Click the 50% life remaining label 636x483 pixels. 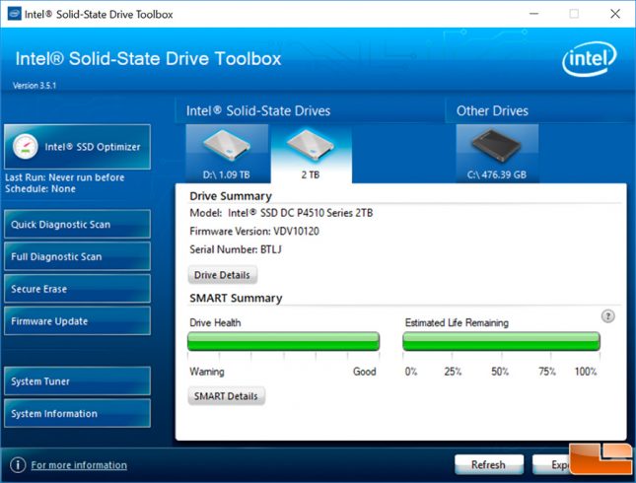pyautogui.click(x=500, y=371)
